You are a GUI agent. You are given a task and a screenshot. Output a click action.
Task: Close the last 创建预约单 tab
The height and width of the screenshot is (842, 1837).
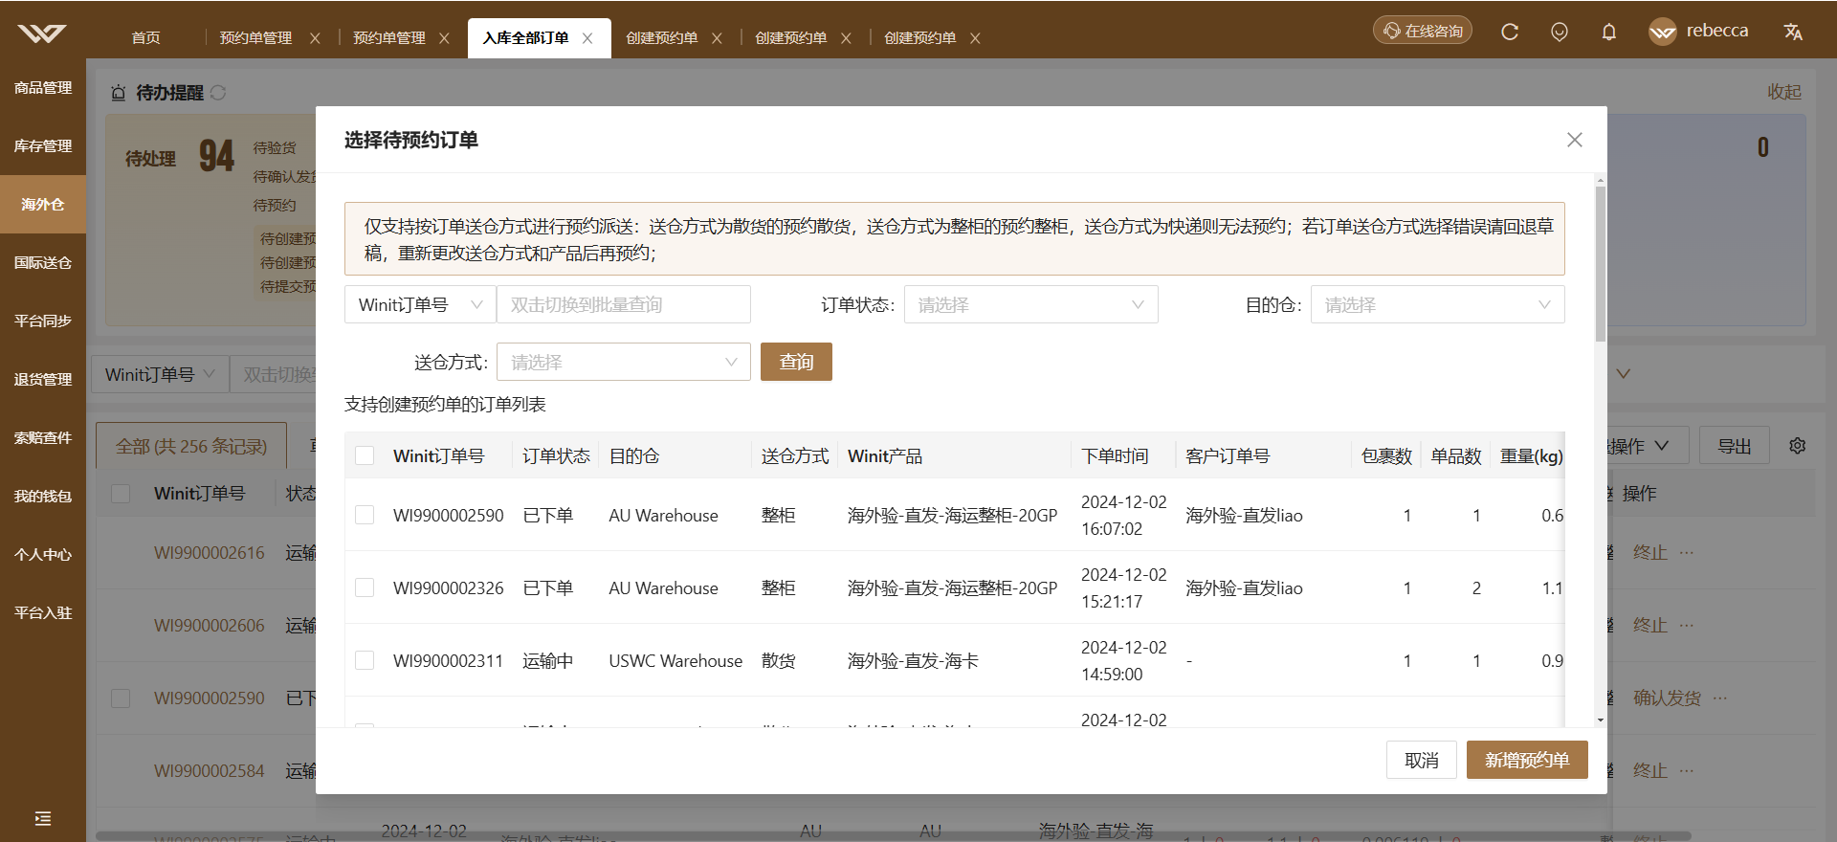pos(975,38)
